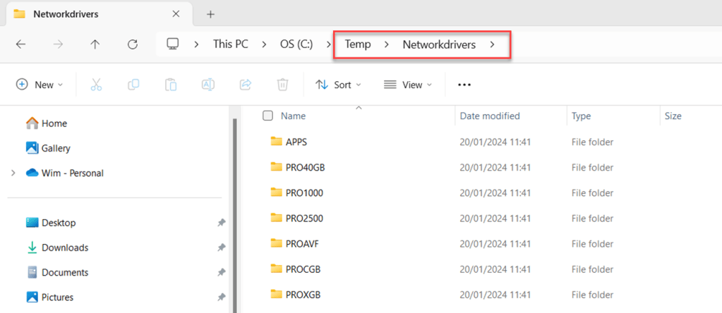This screenshot has width=722, height=313.
Task: Tick the select all items checkbox
Action: [x=267, y=116]
